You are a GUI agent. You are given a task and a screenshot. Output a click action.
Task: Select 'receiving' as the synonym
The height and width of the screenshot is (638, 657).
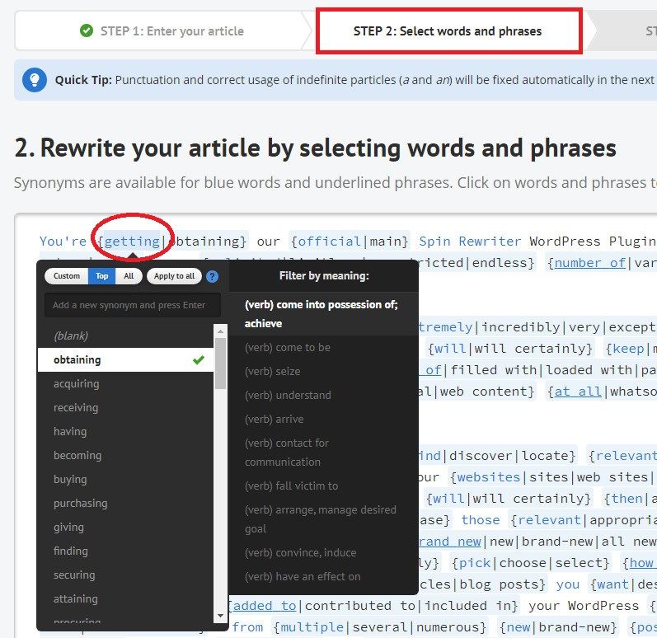click(x=76, y=407)
